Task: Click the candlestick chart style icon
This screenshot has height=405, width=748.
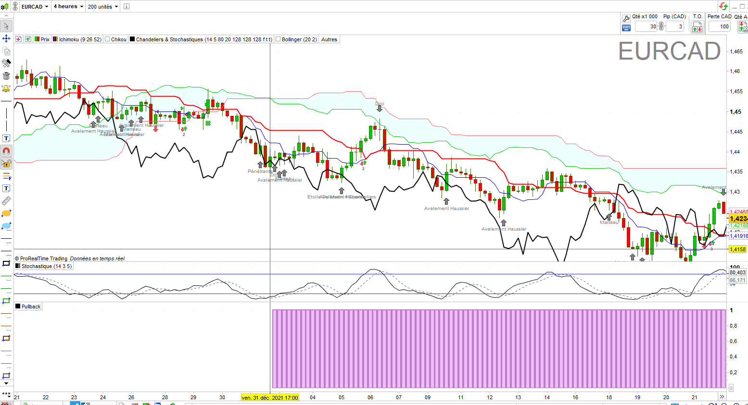Action: [5, 6]
